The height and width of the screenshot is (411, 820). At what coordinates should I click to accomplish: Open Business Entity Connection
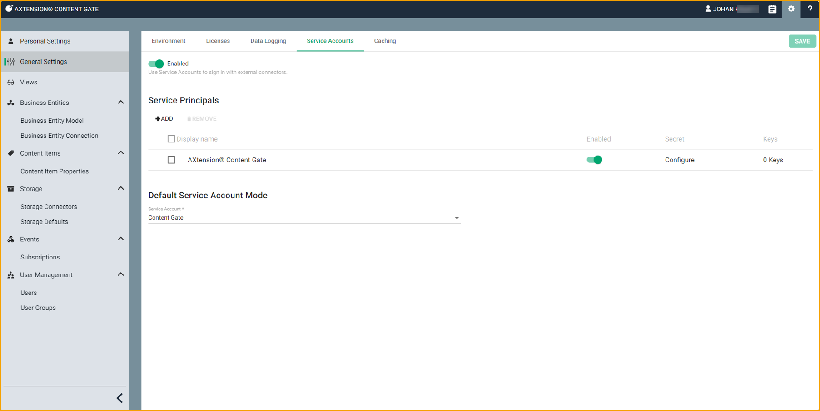click(x=59, y=136)
